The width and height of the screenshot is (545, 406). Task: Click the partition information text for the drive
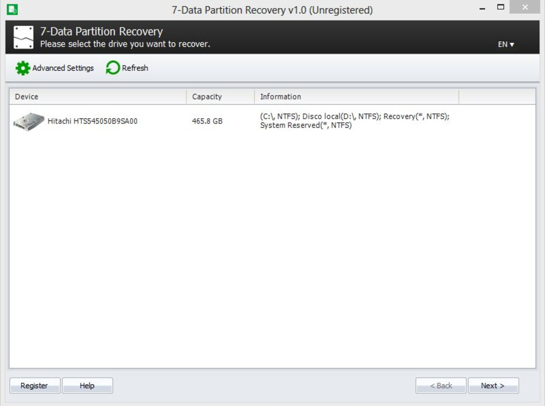coord(354,121)
